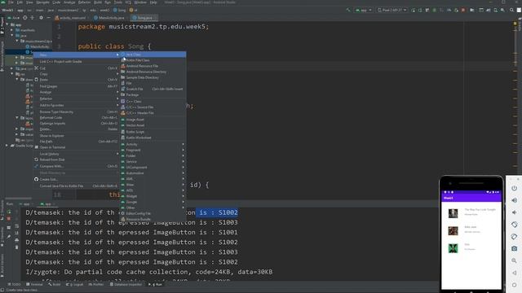Image resolution: width=522 pixels, height=293 pixels.
Task: Click the Song breadcrumb in navigation bar
Action: click(120, 10)
